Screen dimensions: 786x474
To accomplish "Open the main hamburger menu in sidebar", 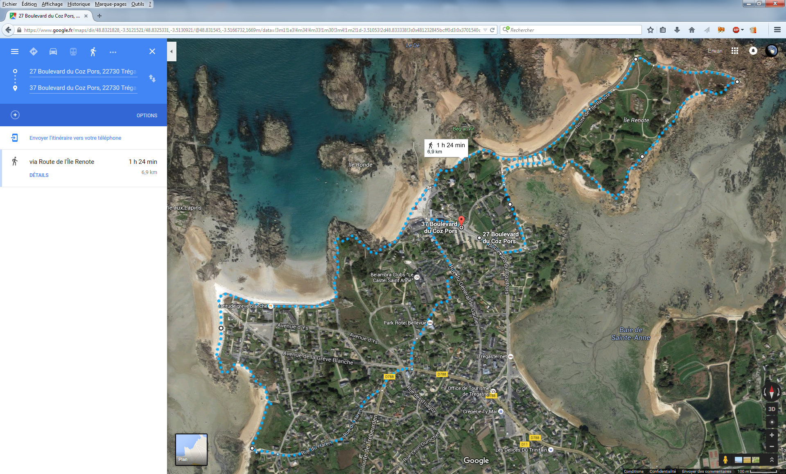I will (x=15, y=51).
